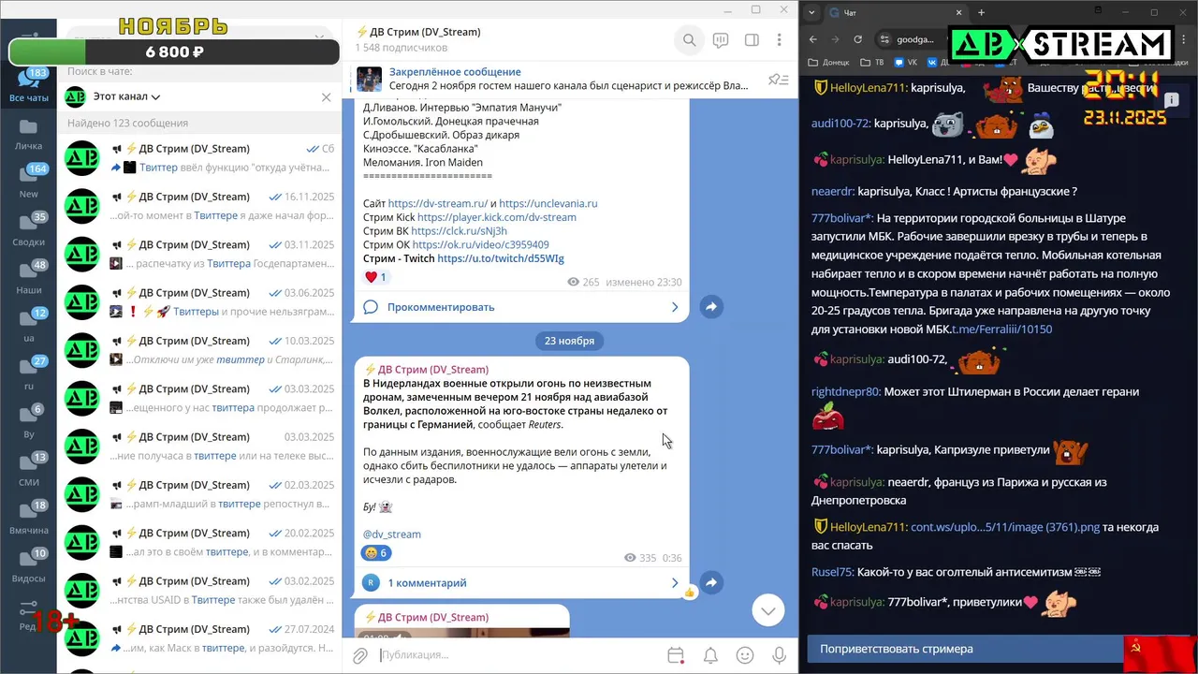
Task: Open the Личка chat folder
Action: point(29,134)
